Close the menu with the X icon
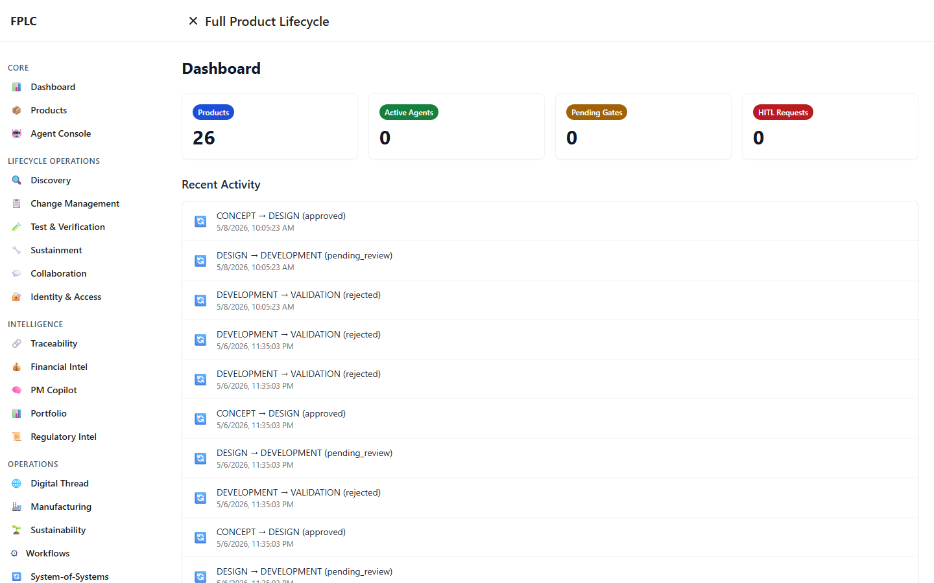 tap(193, 21)
